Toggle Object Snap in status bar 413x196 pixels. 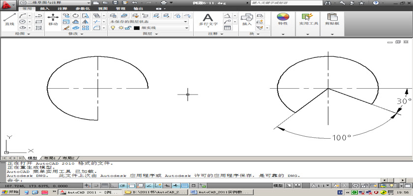[x=131, y=186]
